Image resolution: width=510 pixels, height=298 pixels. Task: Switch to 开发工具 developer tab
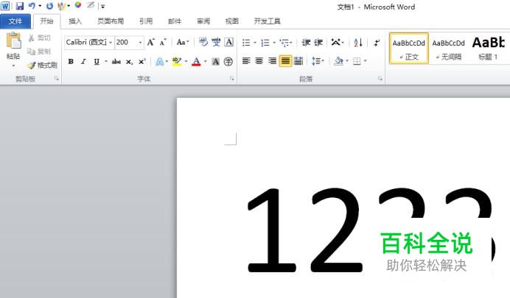[x=268, y=21]
